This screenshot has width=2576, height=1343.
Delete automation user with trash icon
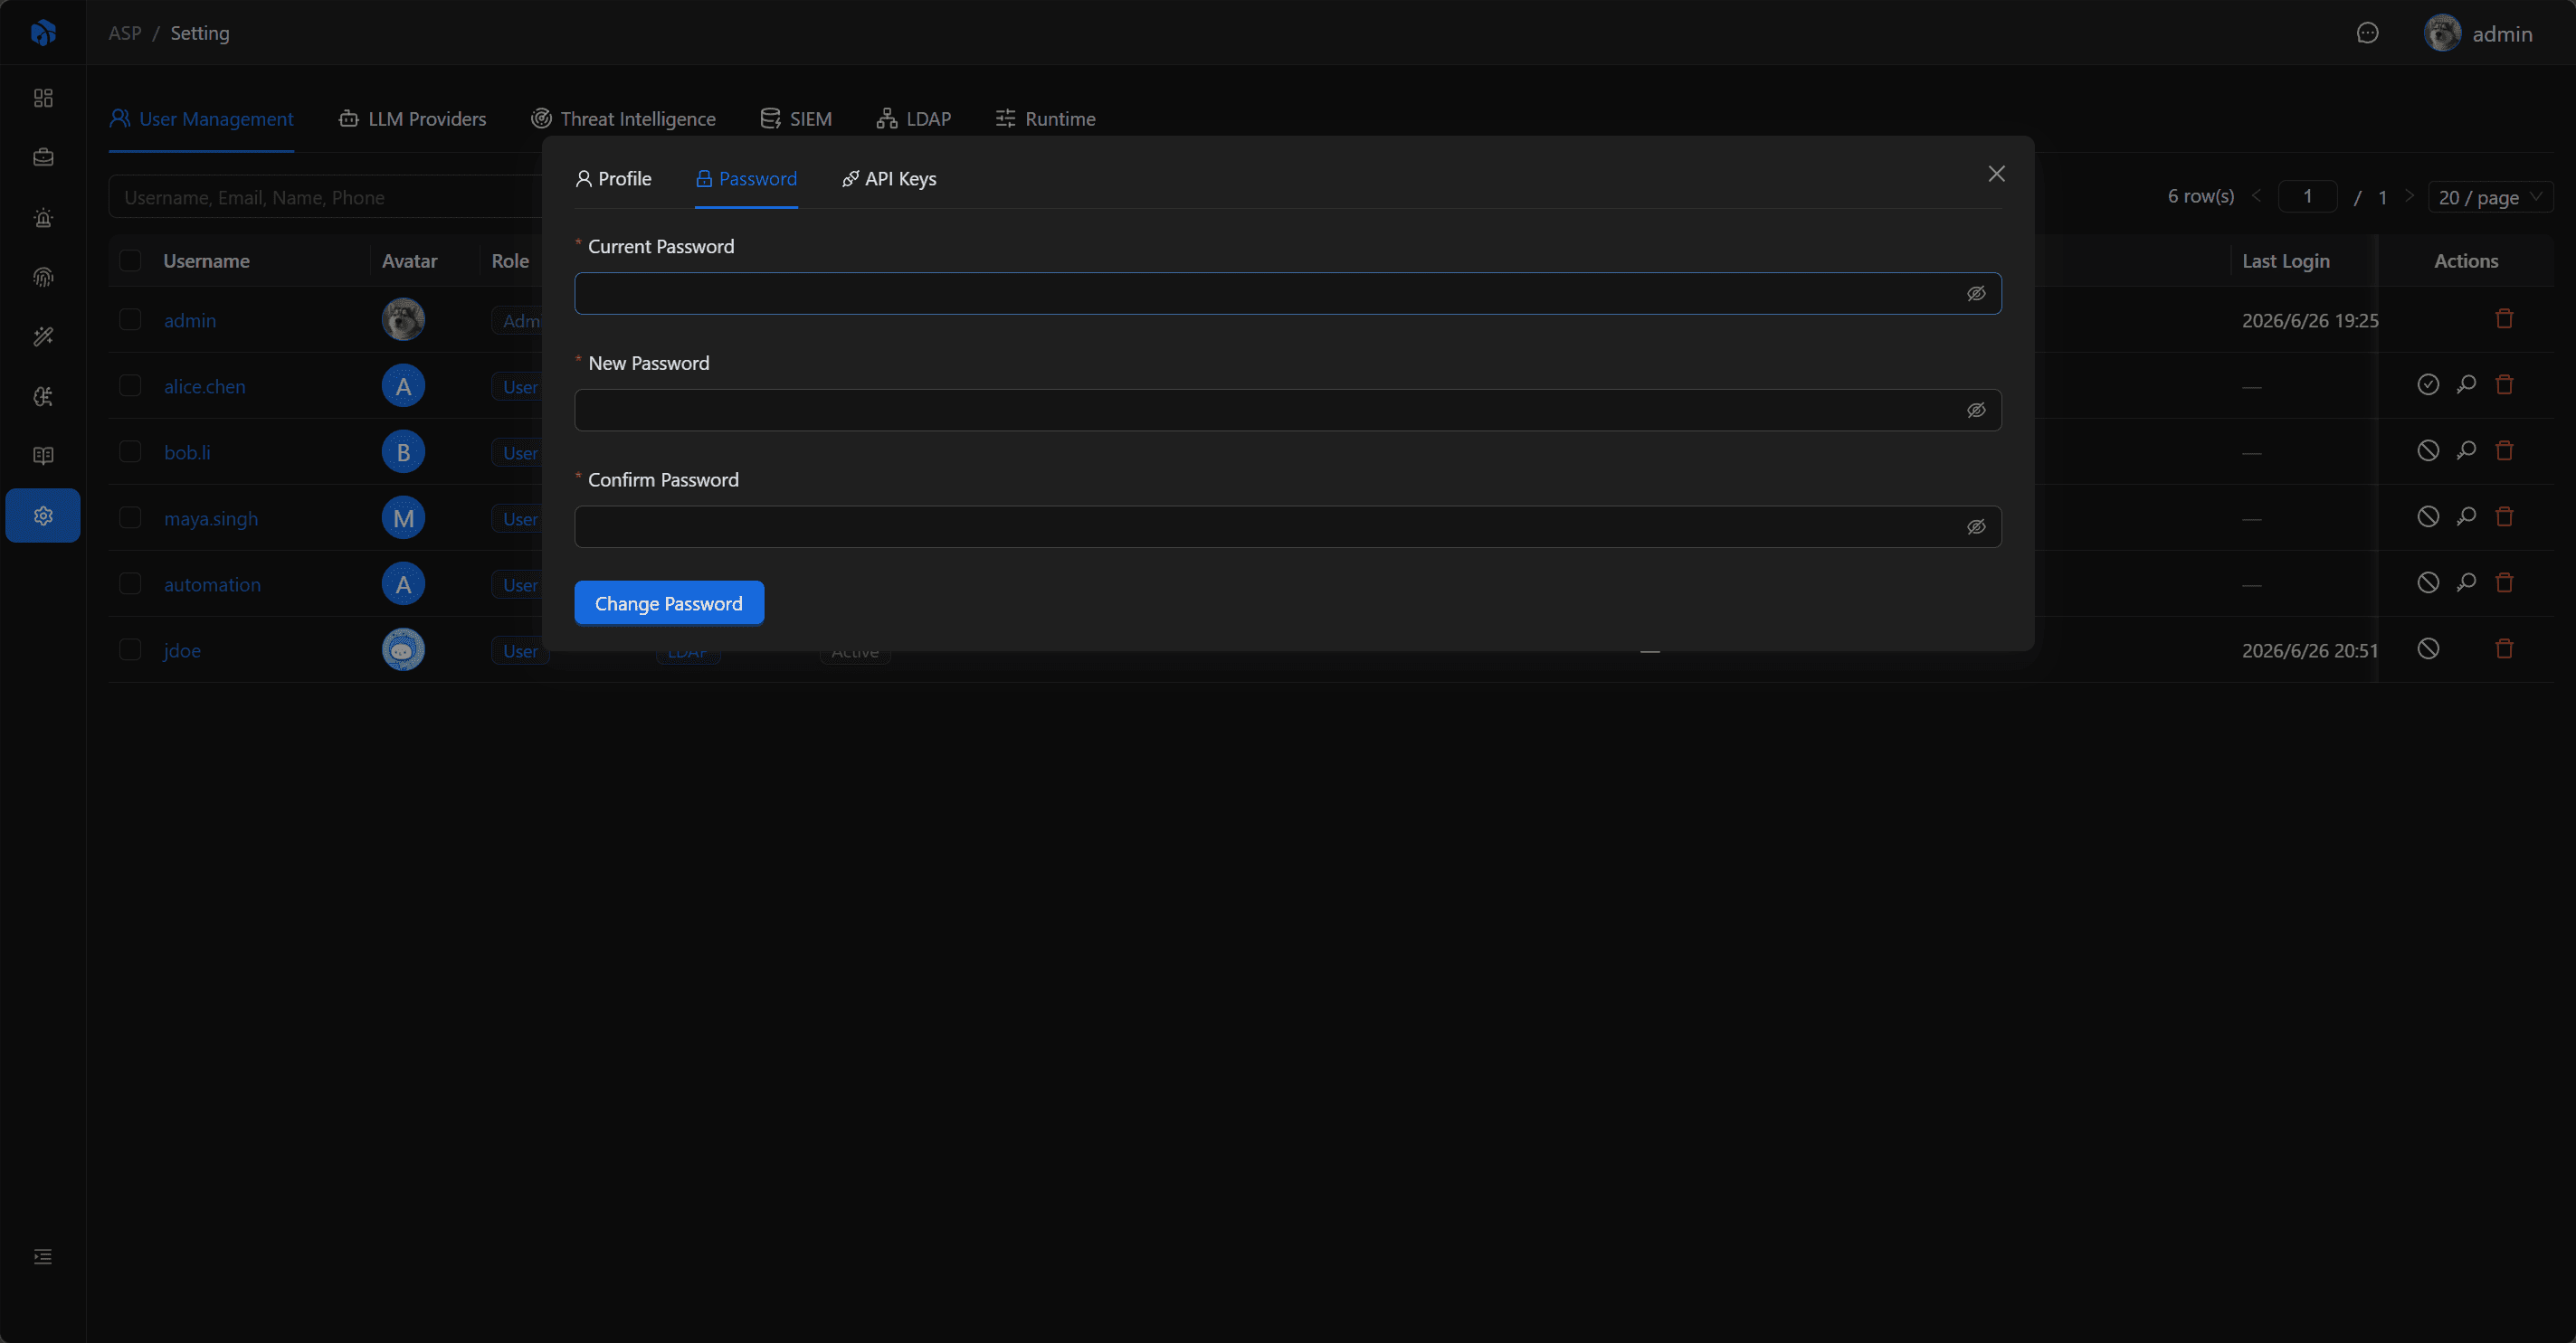pos(2504,582)
